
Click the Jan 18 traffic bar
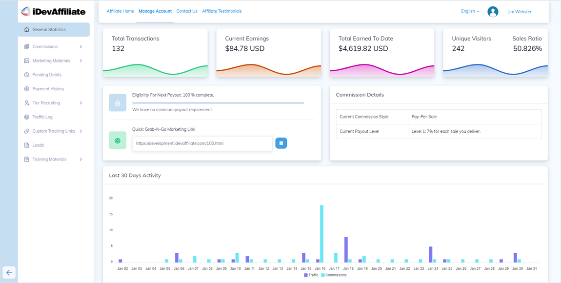tap(346, 249)
